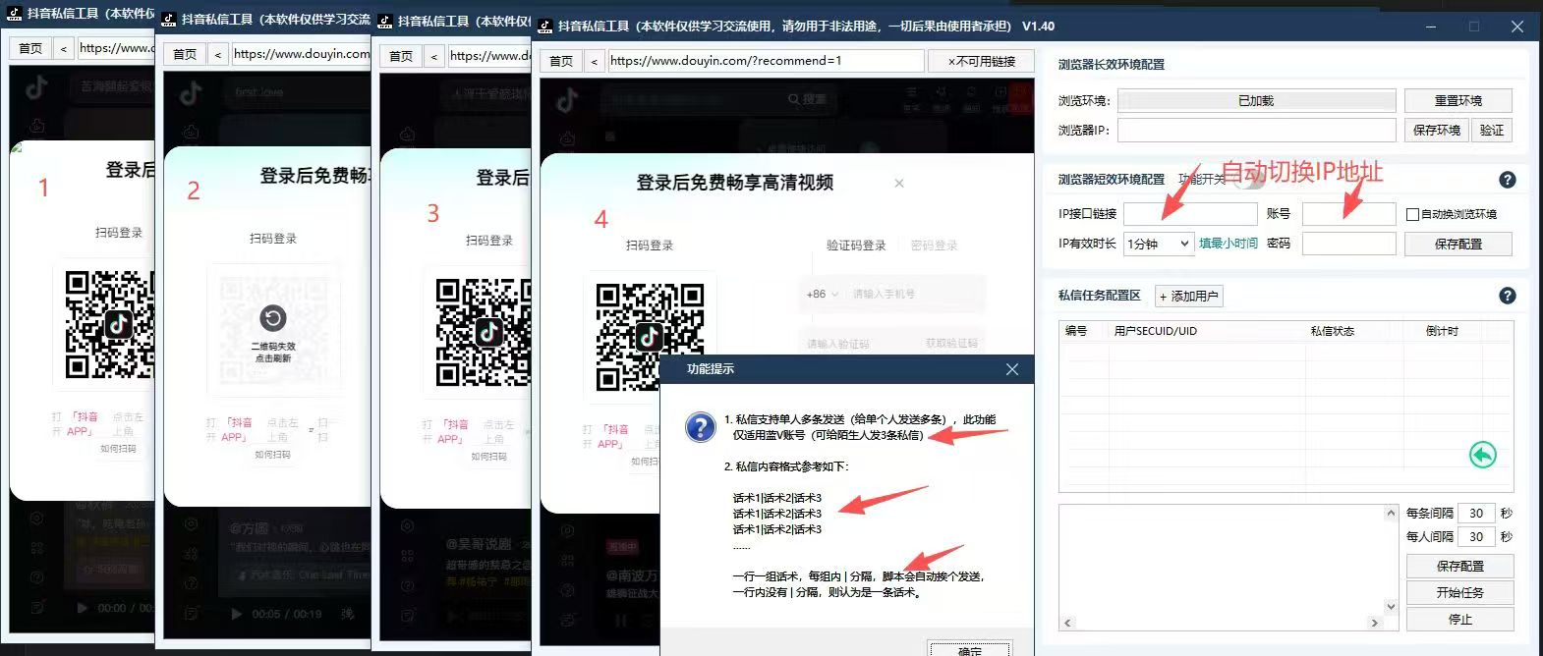This screenshot has height=656, width=1543.
Task: Open the IP有效时长 dropdown showing 1分钟
Action: 1158,244
